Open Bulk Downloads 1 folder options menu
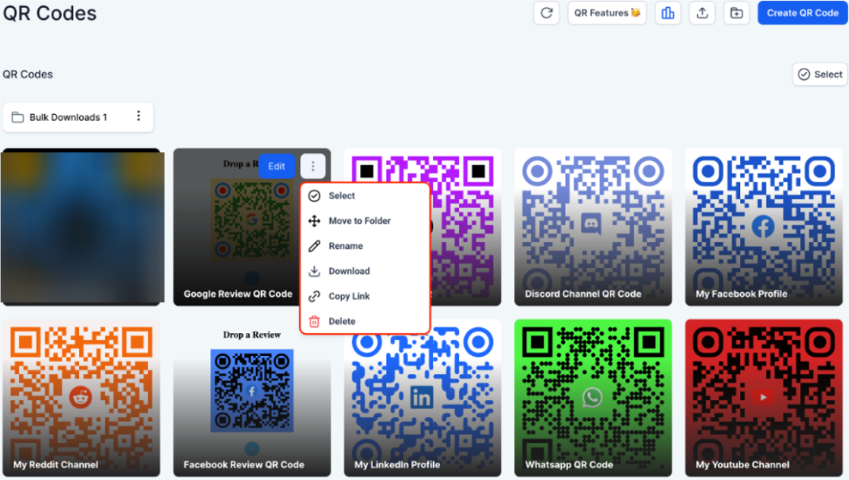The height and width of the screenshot is (480, 849). click(139, 116)
